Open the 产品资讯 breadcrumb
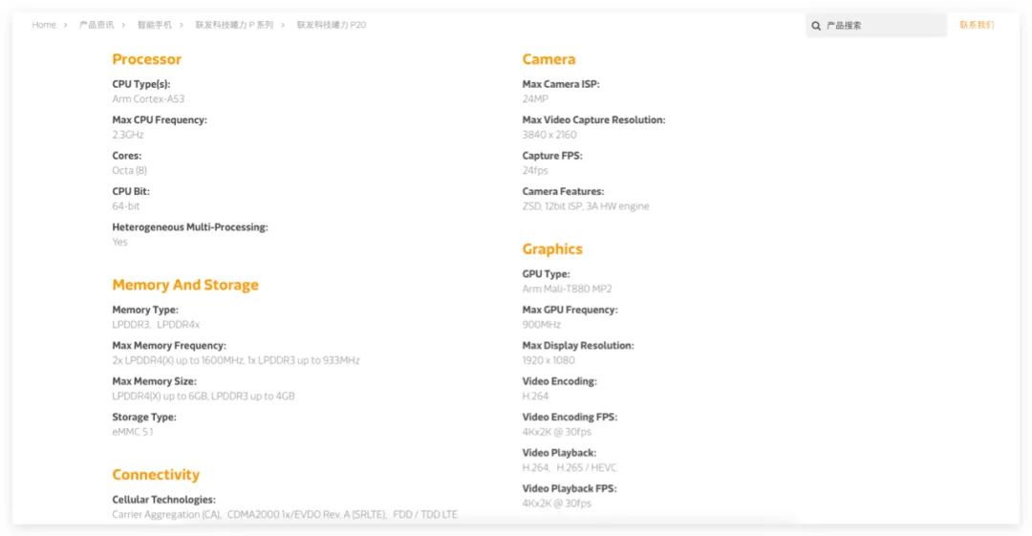This screenshot has width=1032, height=536. [x=97, y=25]
